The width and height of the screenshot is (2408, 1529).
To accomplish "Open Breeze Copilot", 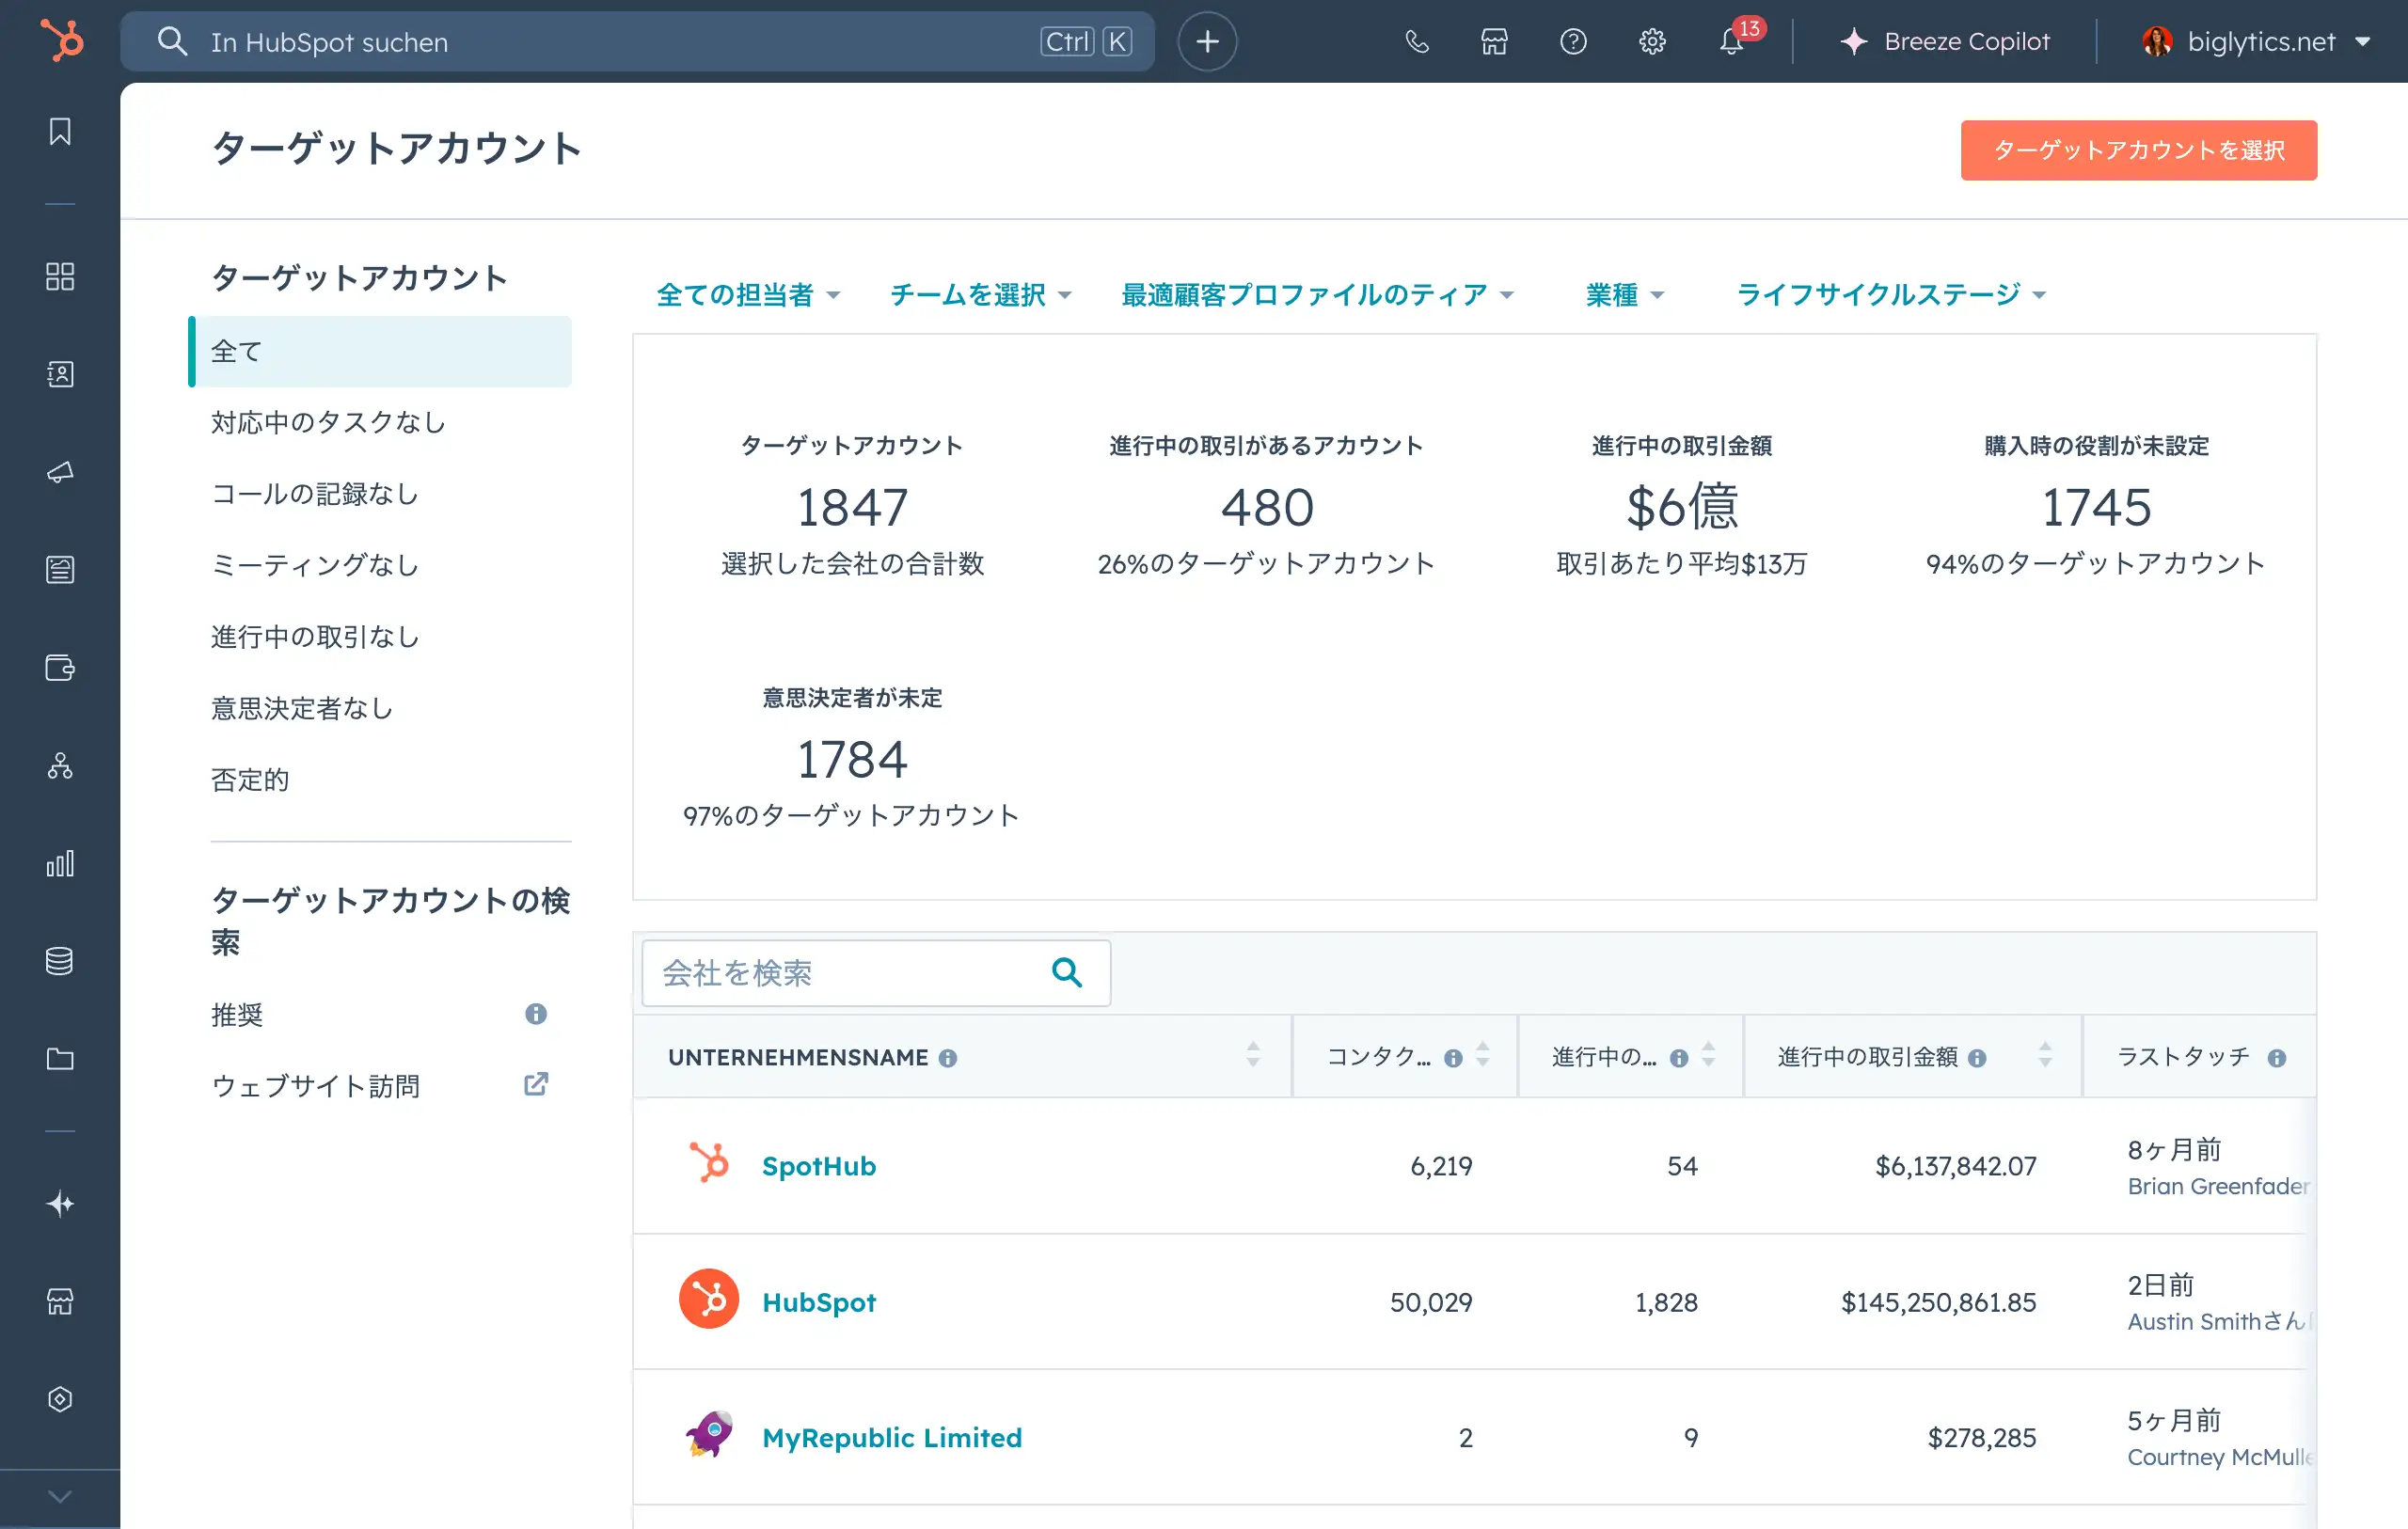I will 1945,42.
